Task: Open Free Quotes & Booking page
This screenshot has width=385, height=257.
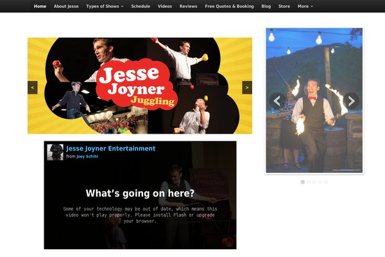Action: pos(229,6)
